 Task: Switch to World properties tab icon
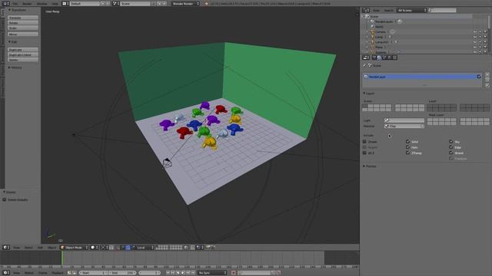(x=390, y=58)
